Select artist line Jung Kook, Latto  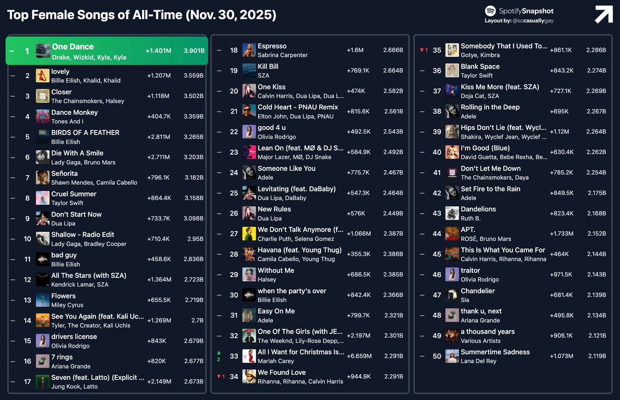tap(74, 387)
